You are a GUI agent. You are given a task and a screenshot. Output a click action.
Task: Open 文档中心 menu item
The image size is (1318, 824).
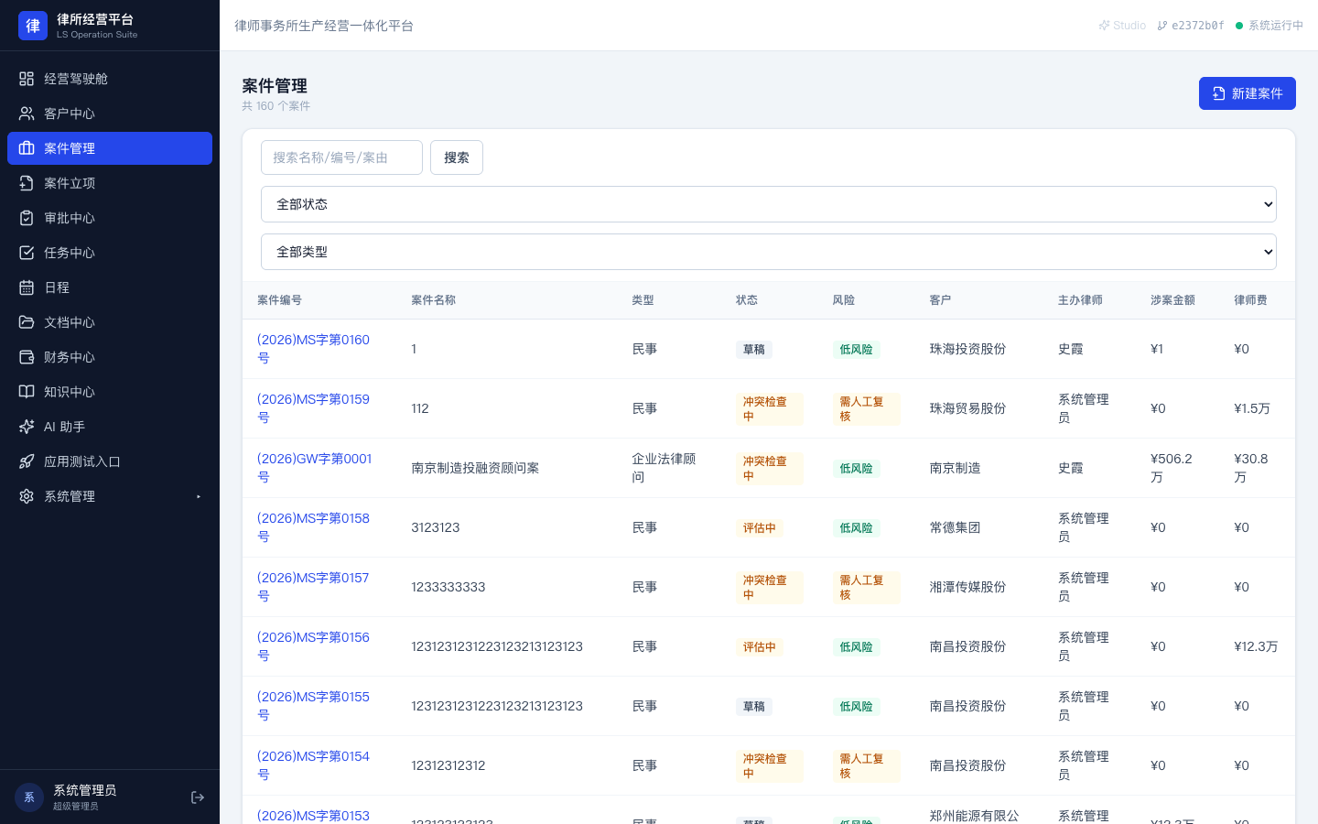(x=110, y=322)
